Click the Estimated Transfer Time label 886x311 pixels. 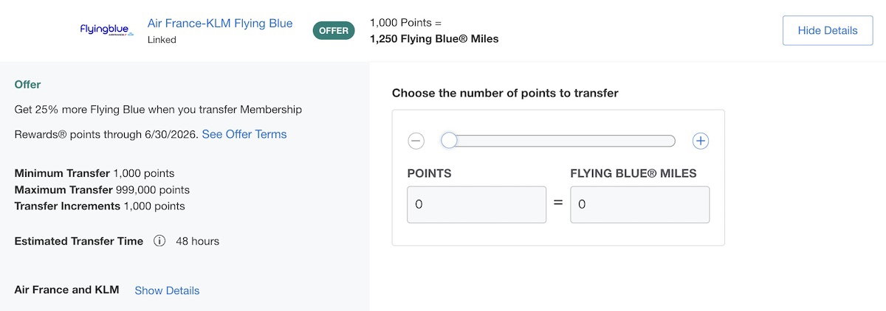(x=79, y=241)
